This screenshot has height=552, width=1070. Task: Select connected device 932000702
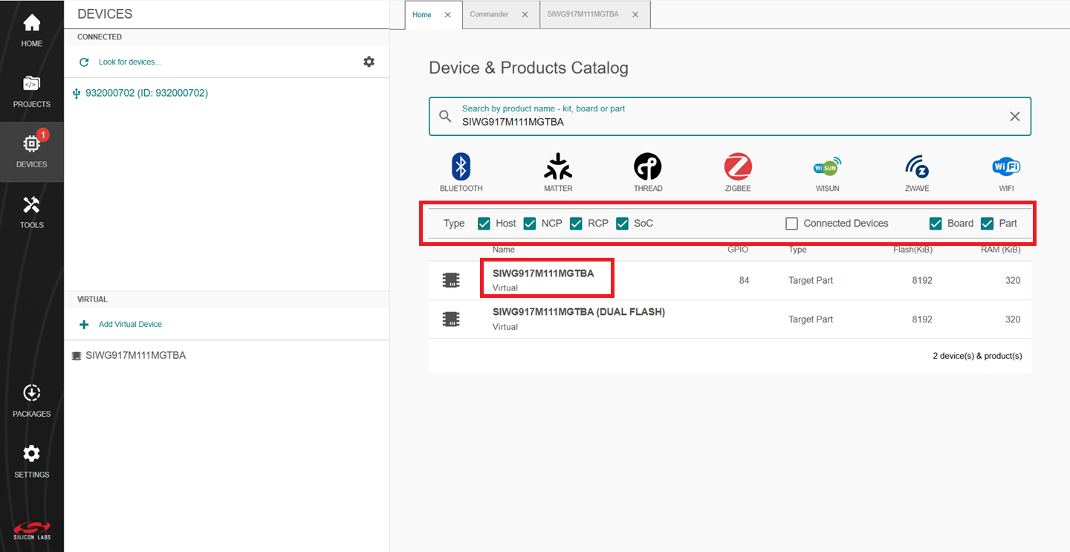146,94
